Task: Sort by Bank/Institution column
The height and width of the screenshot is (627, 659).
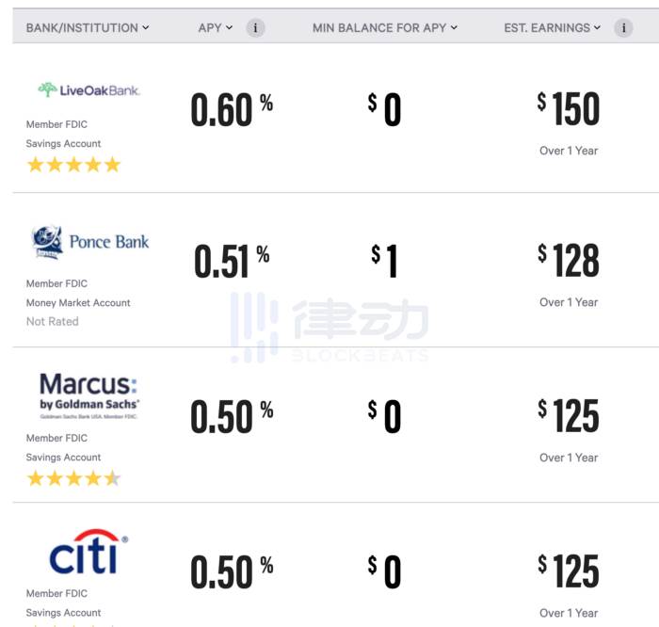Action: coord(88,27)
